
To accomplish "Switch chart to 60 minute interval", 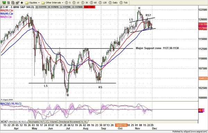I will pos(93,3).
